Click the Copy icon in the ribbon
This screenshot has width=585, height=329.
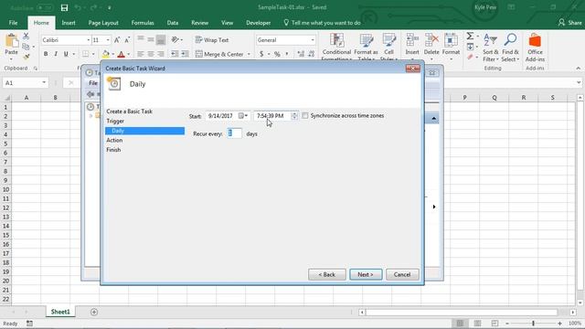click(x=26, y=47)
